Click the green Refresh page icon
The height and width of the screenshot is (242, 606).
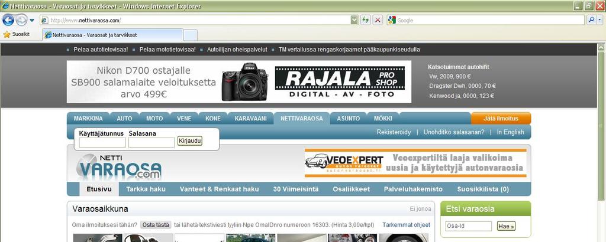[365, 20]
